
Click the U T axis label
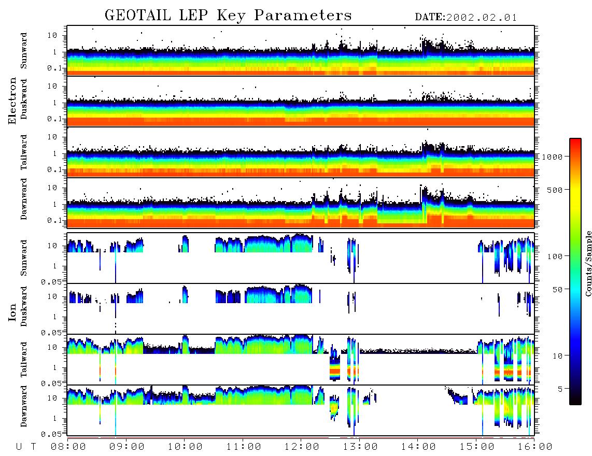26,447
